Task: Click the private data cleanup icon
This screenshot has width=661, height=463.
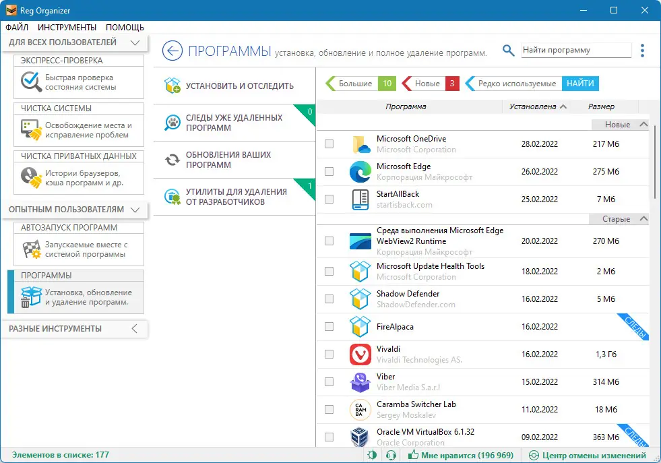Action: (x=31, y=177)
